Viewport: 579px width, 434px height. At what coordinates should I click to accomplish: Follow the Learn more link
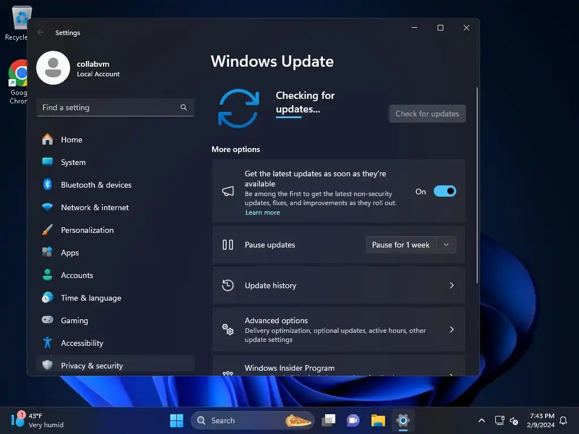(262, 212)
